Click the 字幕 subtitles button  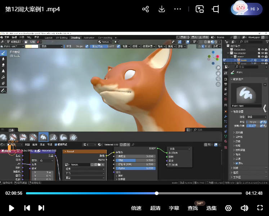pos(174,208)
